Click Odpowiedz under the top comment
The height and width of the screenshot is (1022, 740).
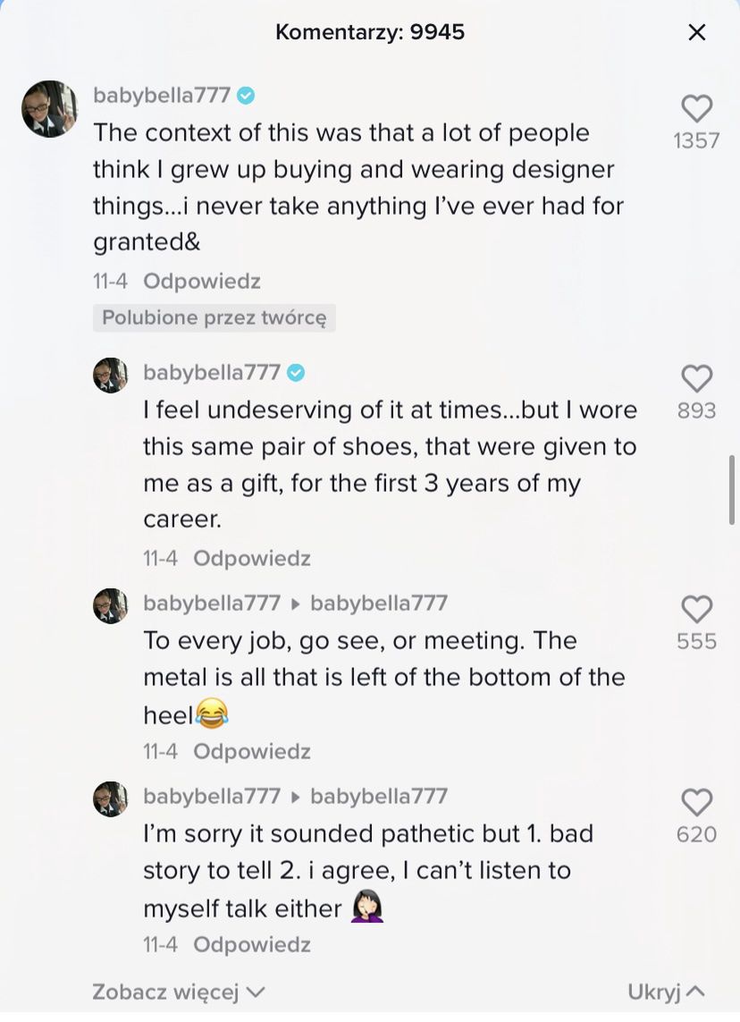tap(202, 282)
